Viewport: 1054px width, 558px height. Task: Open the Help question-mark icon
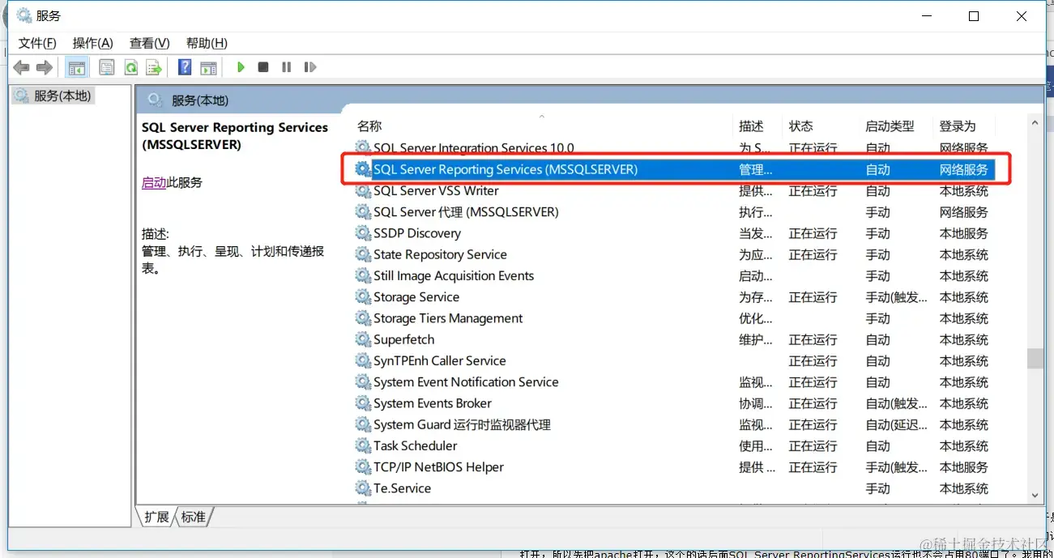point(185,67)
